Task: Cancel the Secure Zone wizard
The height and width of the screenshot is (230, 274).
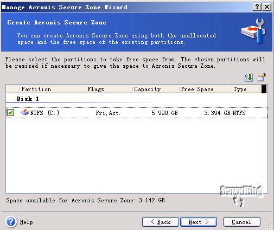Action: (242, 222)
